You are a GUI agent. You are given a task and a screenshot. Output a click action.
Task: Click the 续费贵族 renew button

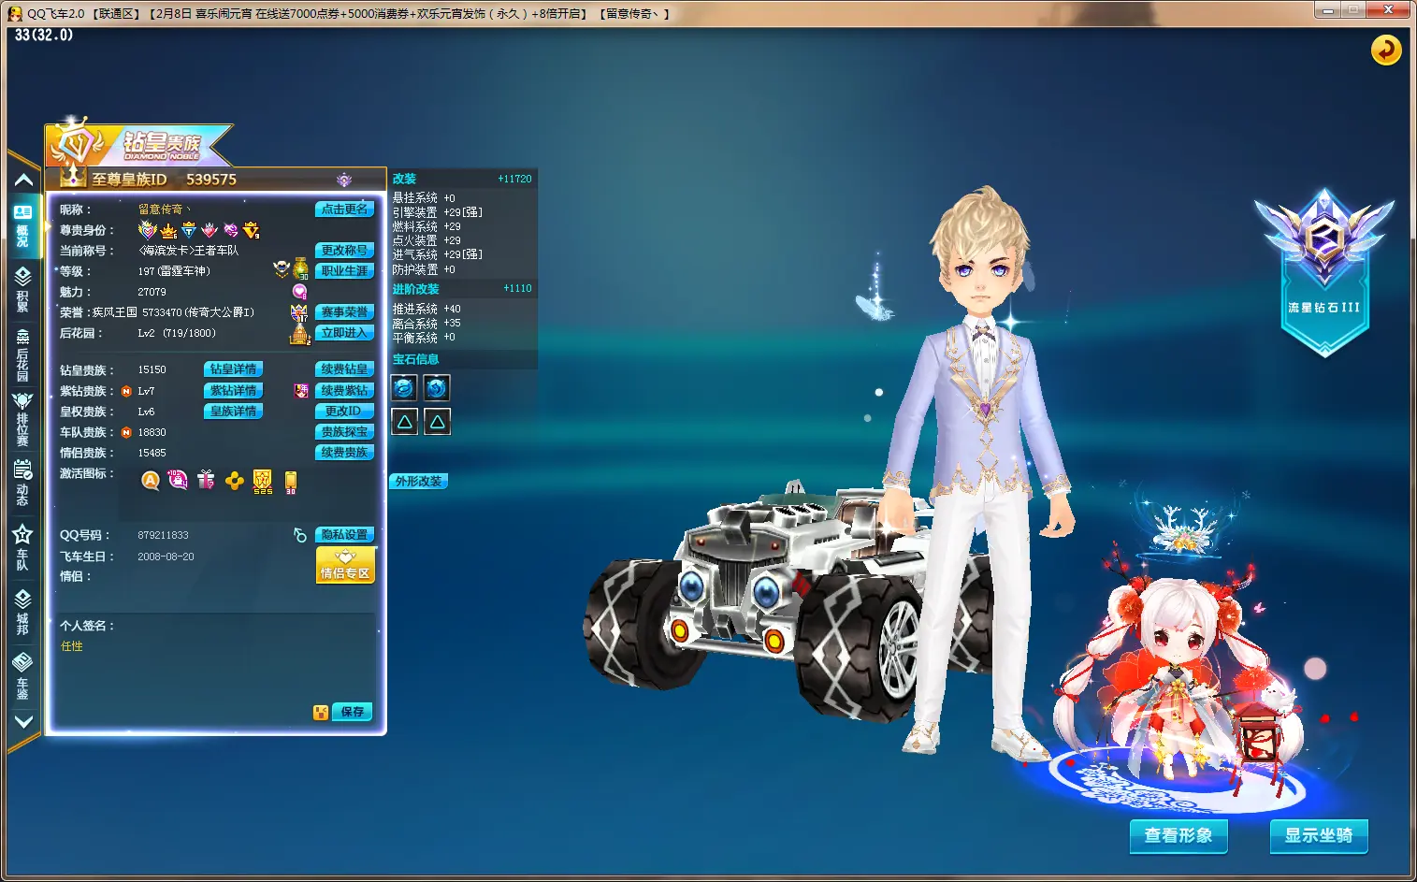[x=344, y=453]
